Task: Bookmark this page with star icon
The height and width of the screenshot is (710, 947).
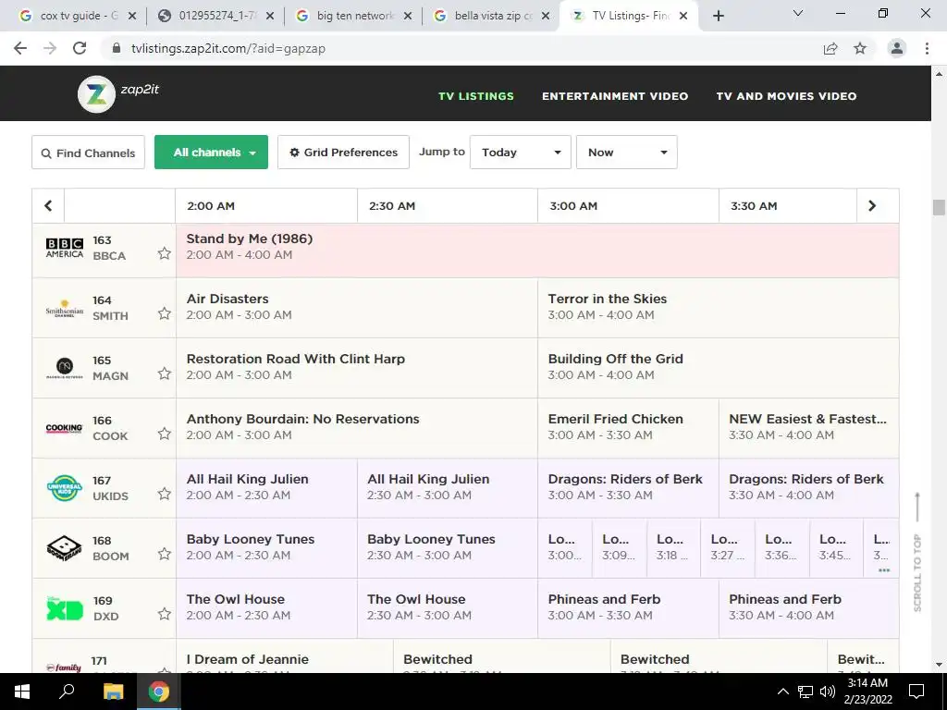Action: (x=860, y=48)
